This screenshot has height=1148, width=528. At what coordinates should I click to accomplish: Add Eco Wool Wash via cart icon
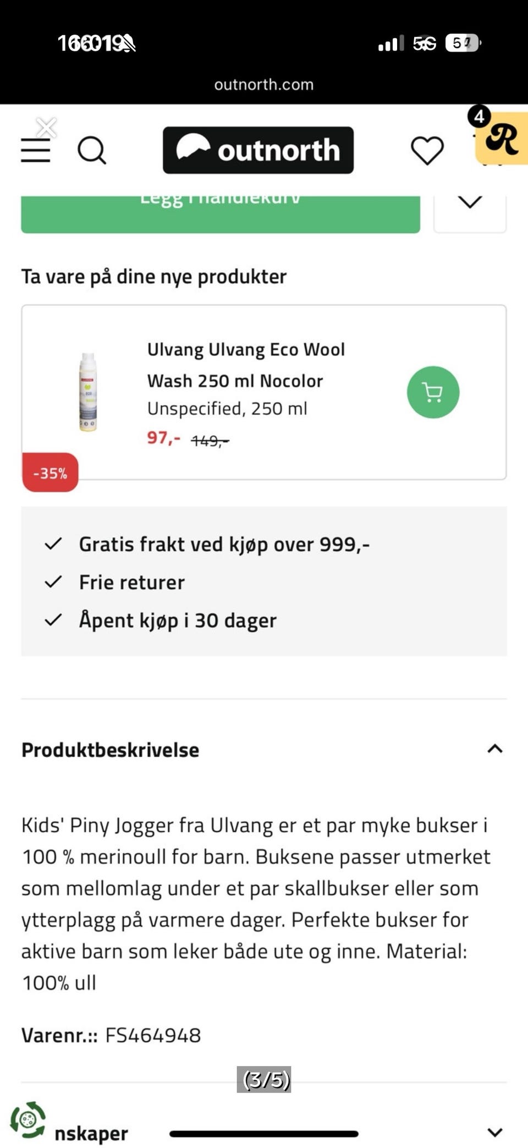tap(433, 392)
